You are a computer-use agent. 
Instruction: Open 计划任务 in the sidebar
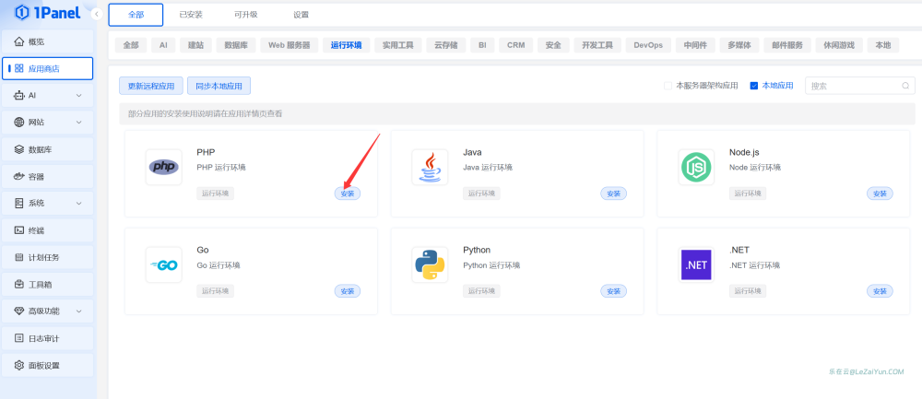point(48,257)
